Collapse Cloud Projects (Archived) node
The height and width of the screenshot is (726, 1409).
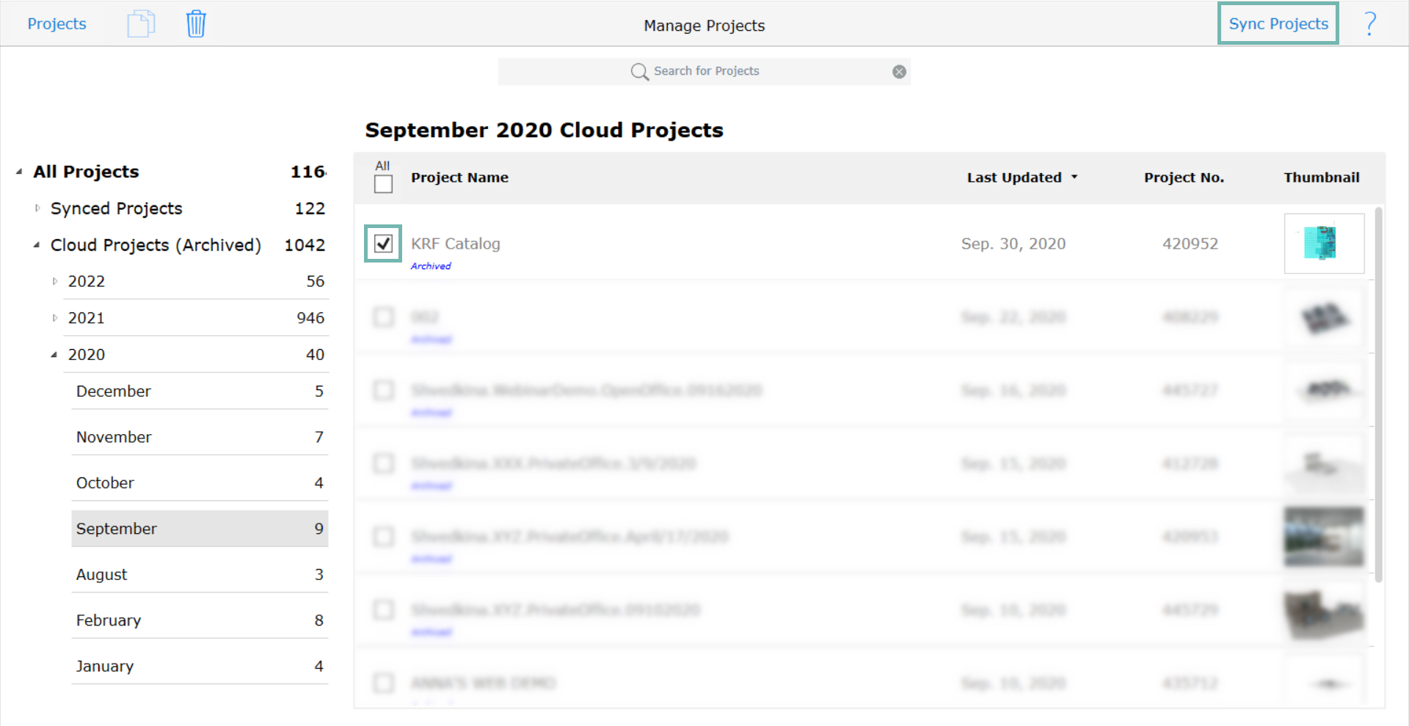(37, 245)
